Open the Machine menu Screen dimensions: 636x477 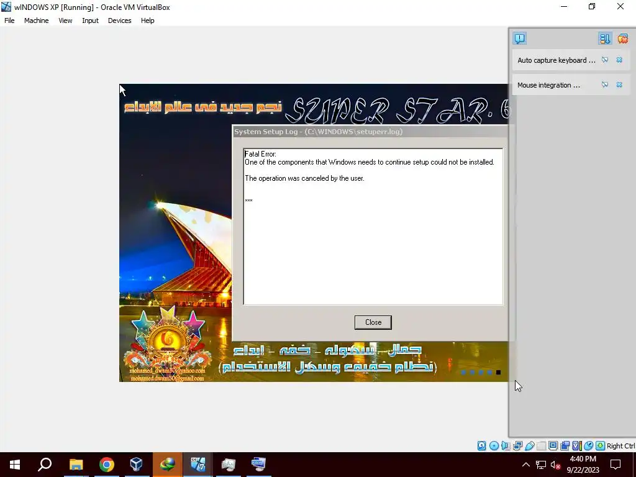36,20
